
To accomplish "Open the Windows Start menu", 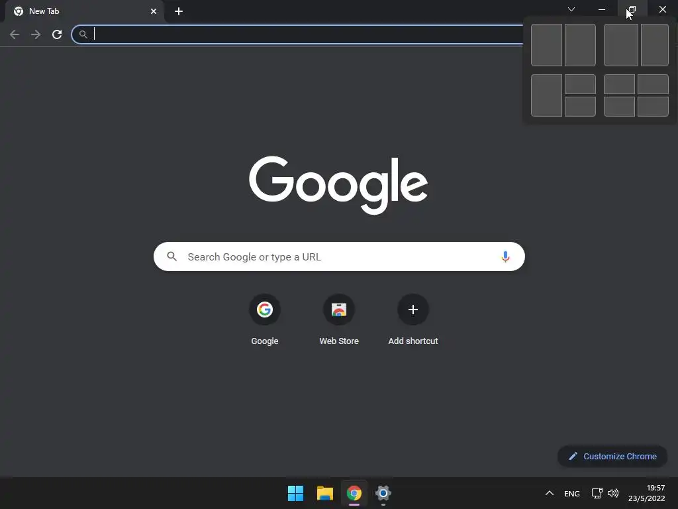I will (296, 493).
